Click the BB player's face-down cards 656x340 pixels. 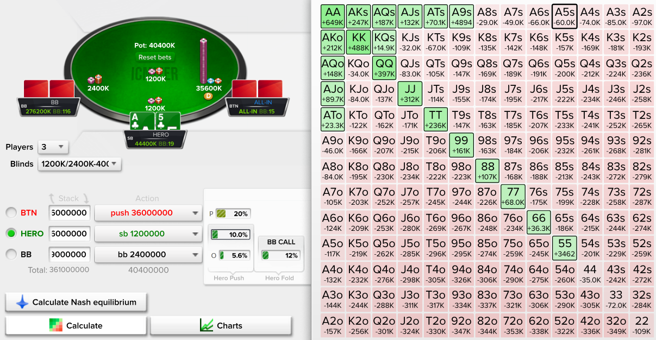(48, 90)
